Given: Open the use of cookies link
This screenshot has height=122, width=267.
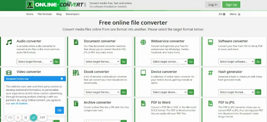Looking at the screenshot, I should tap(19, 103).
